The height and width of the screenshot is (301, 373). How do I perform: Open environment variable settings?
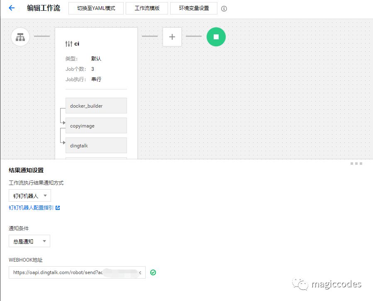coord(194,8)
